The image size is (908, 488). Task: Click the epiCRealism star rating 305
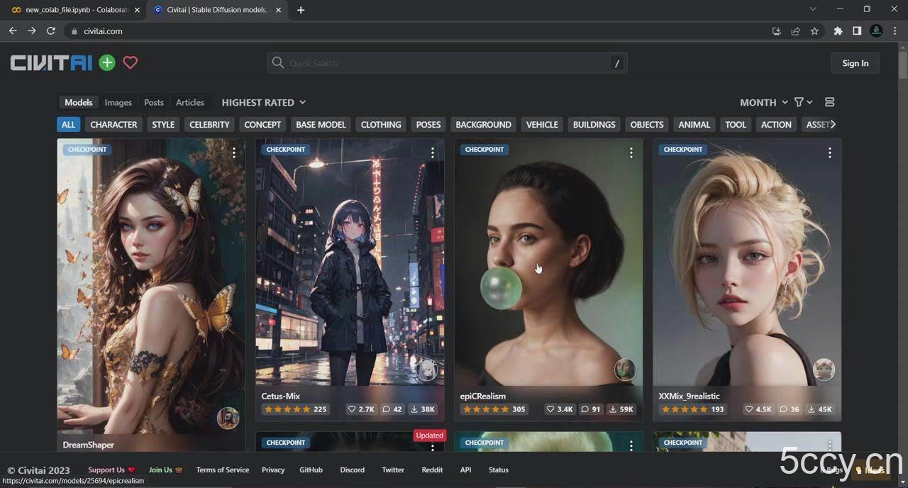[x=494, y=409]
